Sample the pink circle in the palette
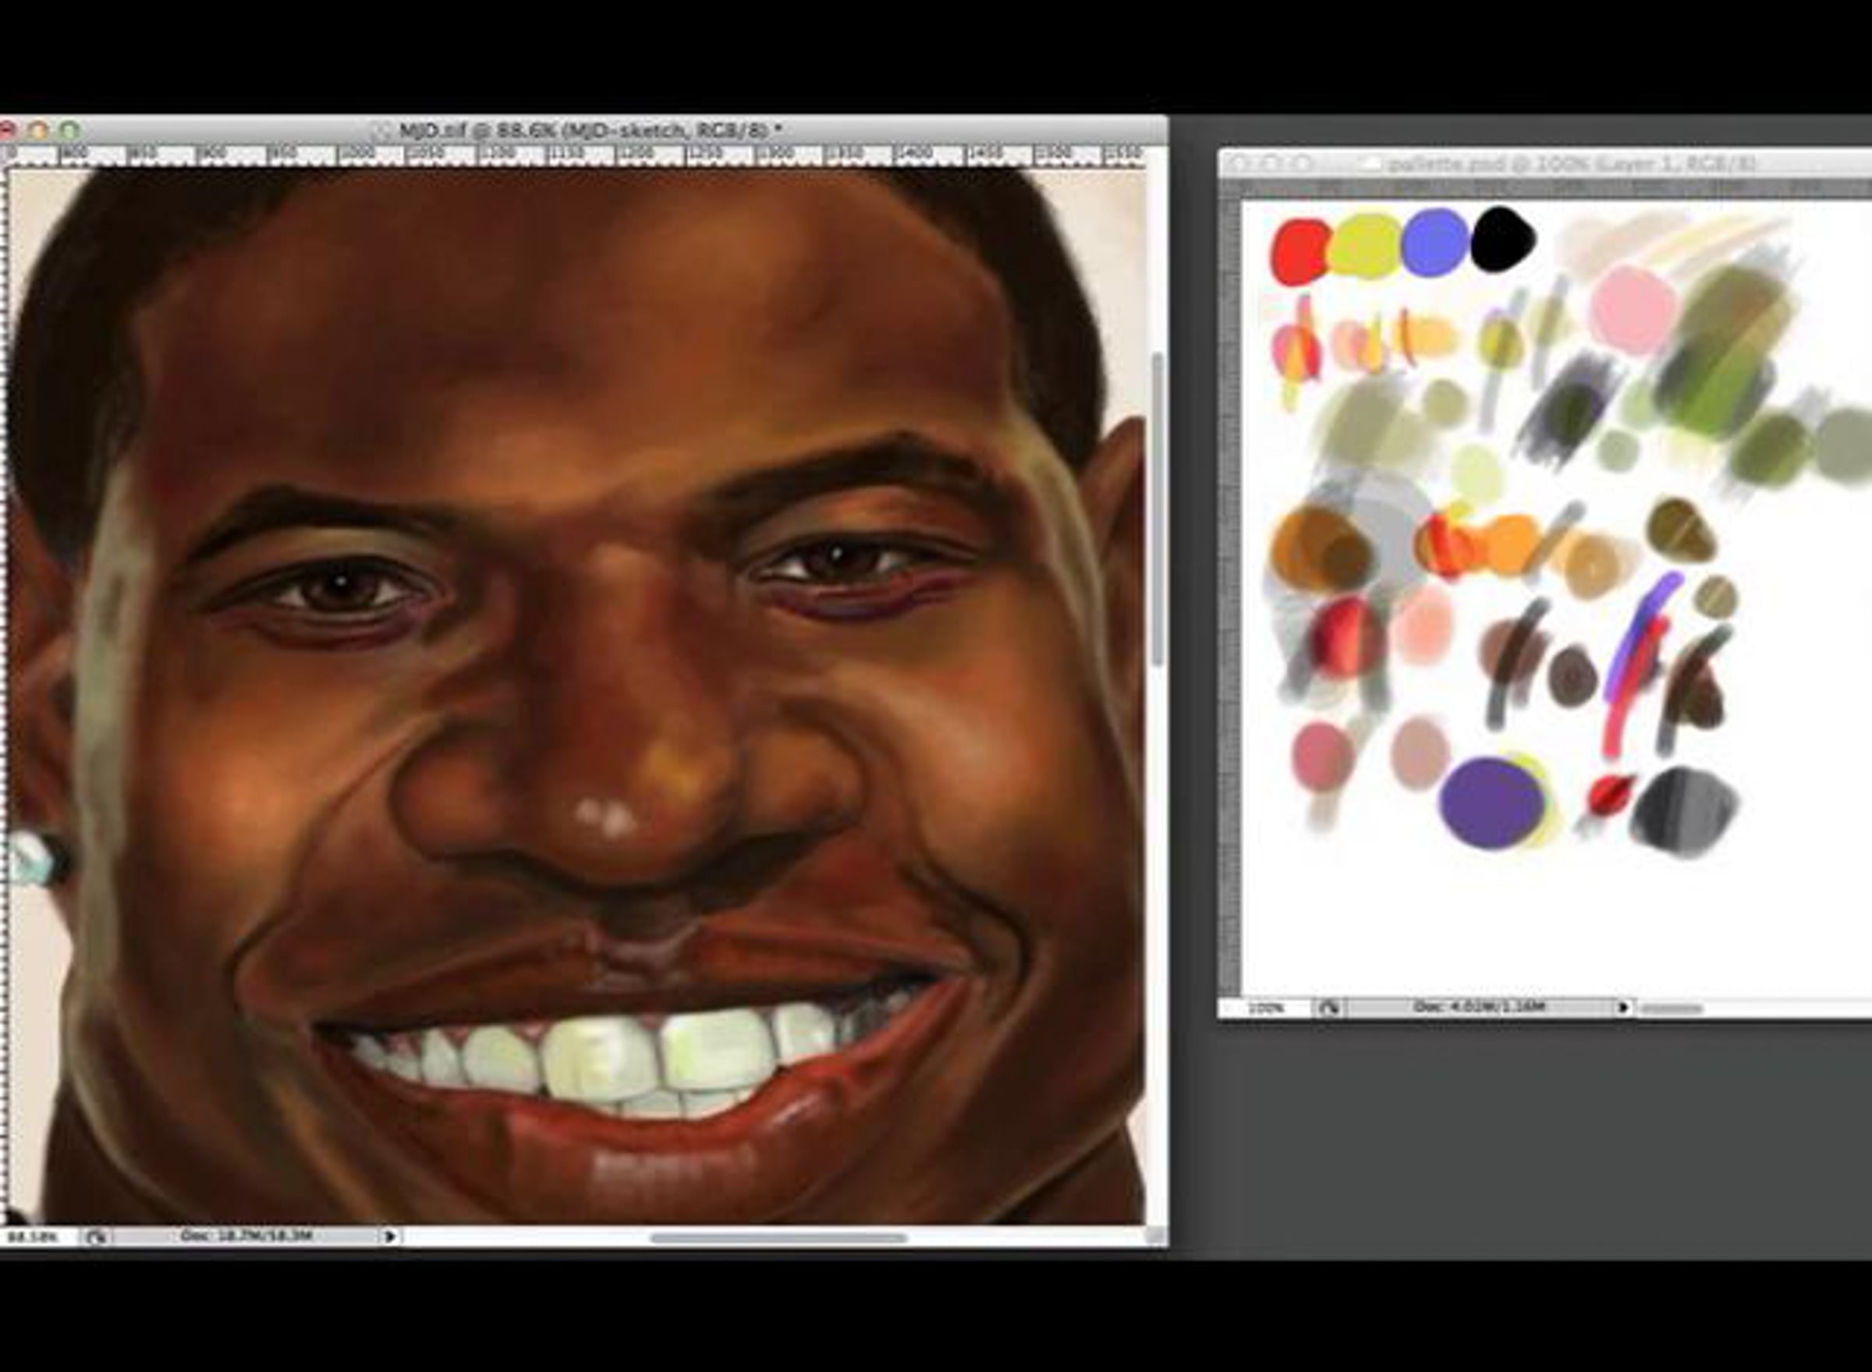Viewport: 1872px width, 1372px height. 1633,307
